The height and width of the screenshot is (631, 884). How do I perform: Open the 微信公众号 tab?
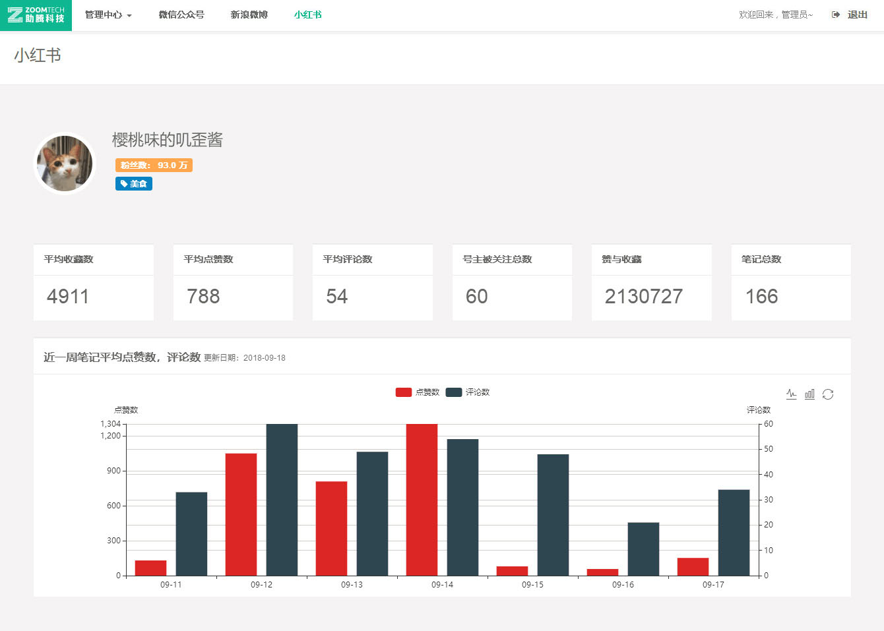pyautogui.click(x=181, y=15)
